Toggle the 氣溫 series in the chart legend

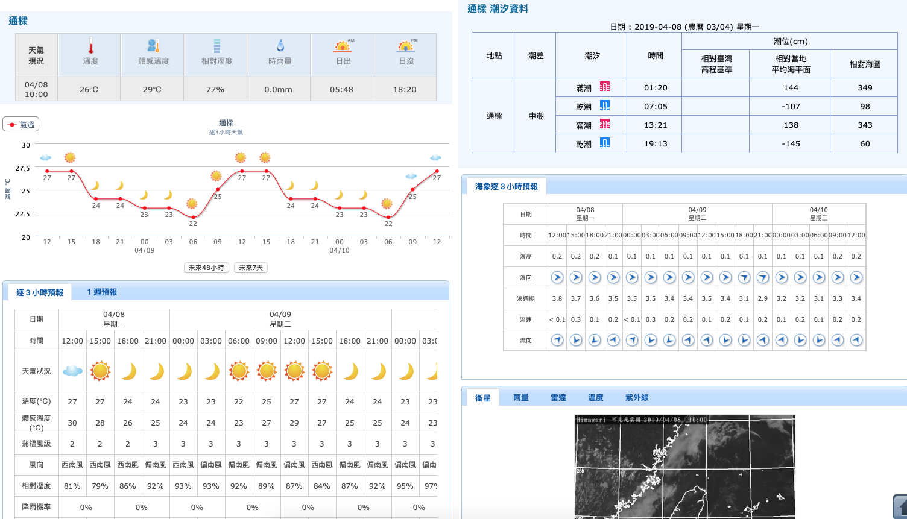21,124
